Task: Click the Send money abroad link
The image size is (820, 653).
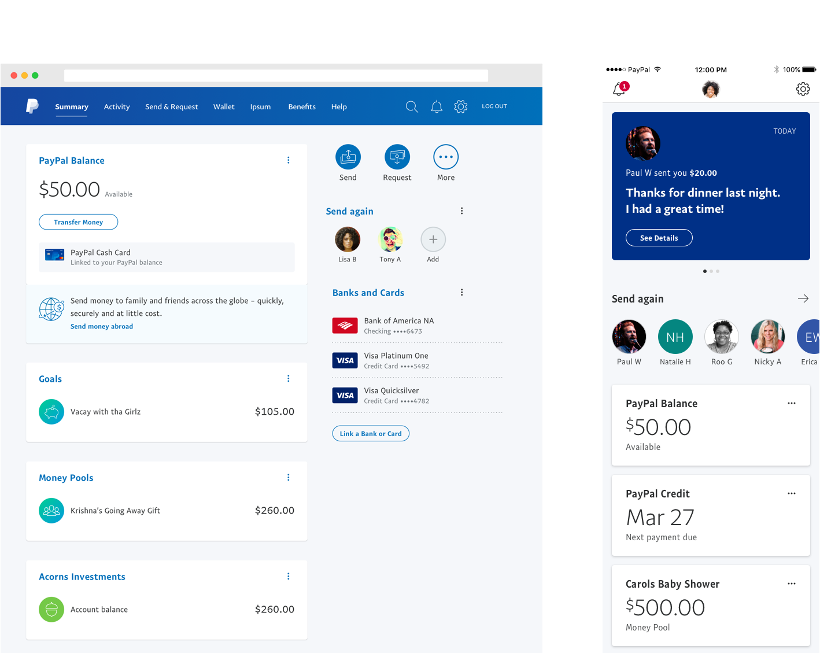Action: 102,327
